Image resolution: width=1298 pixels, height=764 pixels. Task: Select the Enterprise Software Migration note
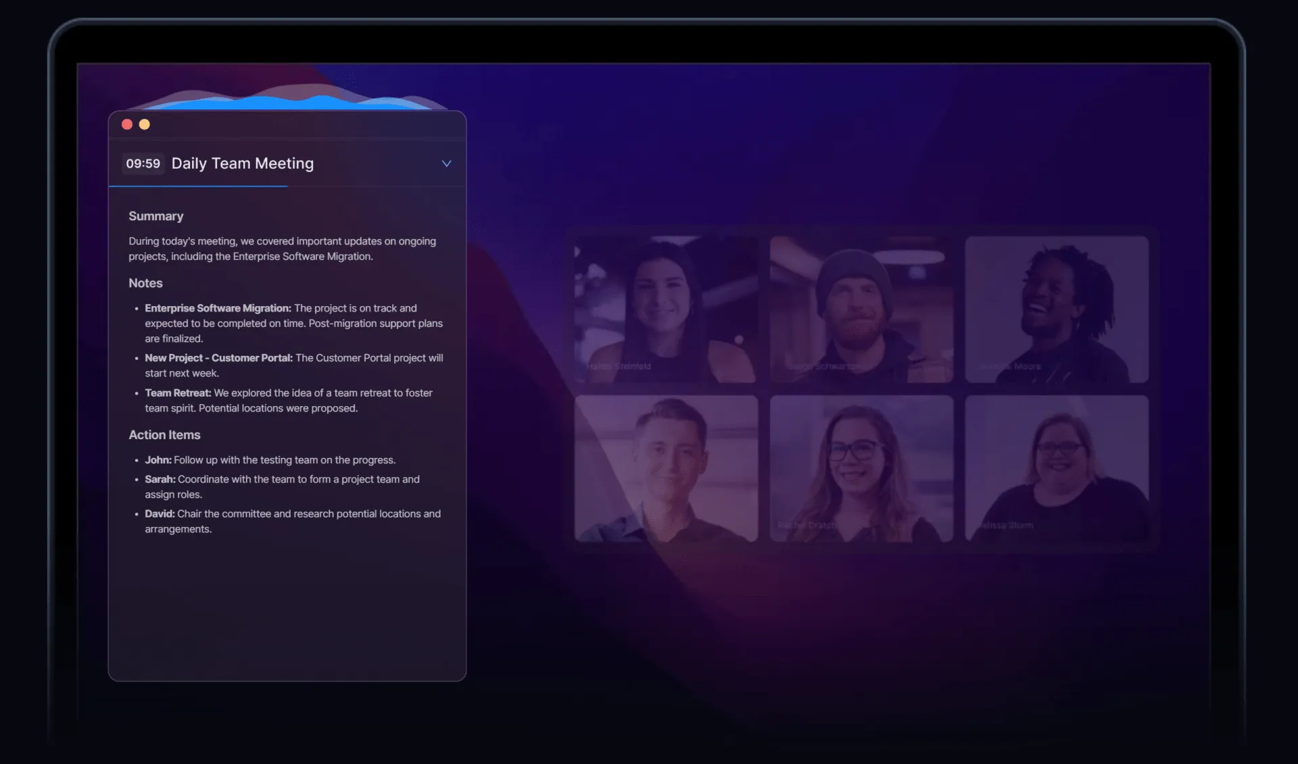coord(293,324)
